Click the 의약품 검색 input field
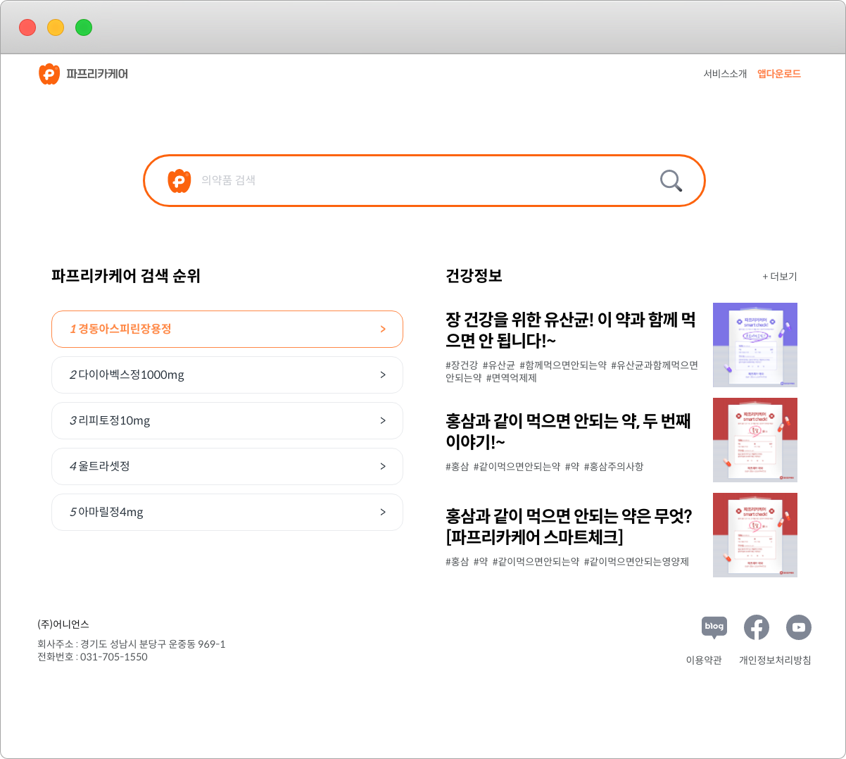The width and height of the screenshot is (846, 759). [422, 181]
